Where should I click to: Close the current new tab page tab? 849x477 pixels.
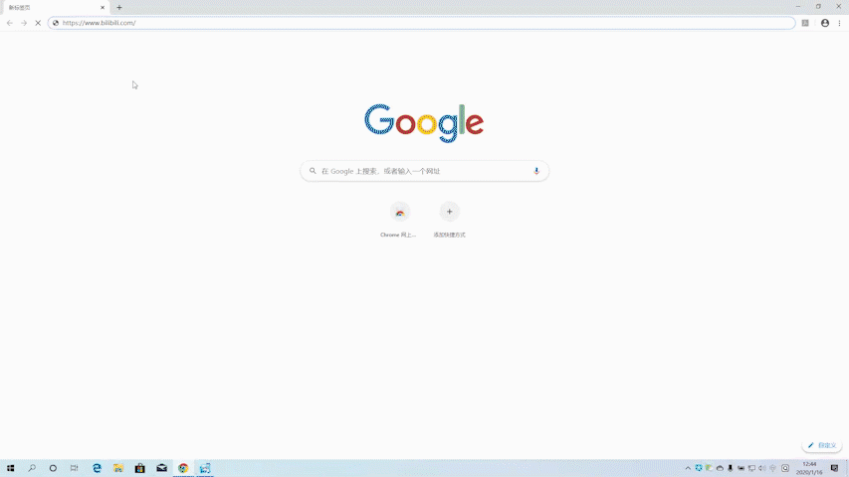click(x=103, y=8)
